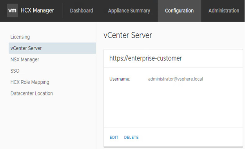The width and height of the screenshot is (245, 149).
Task: Select Datacenter Location in sidebar
Action: [x=32, y=94]
